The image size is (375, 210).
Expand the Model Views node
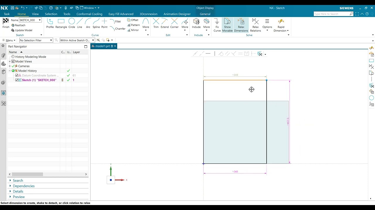[x=10, y=62]
